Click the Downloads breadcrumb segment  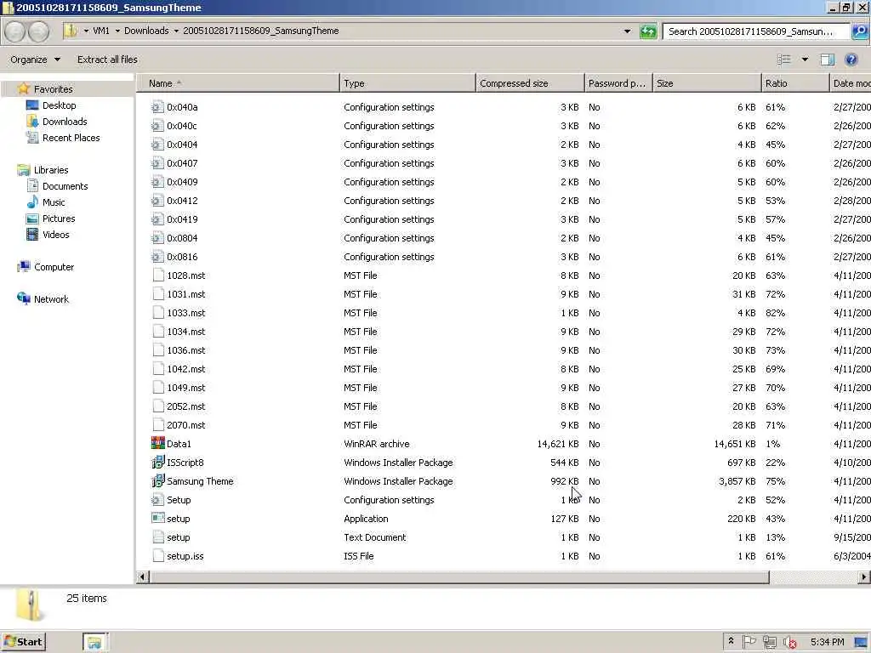coord(146,31)
